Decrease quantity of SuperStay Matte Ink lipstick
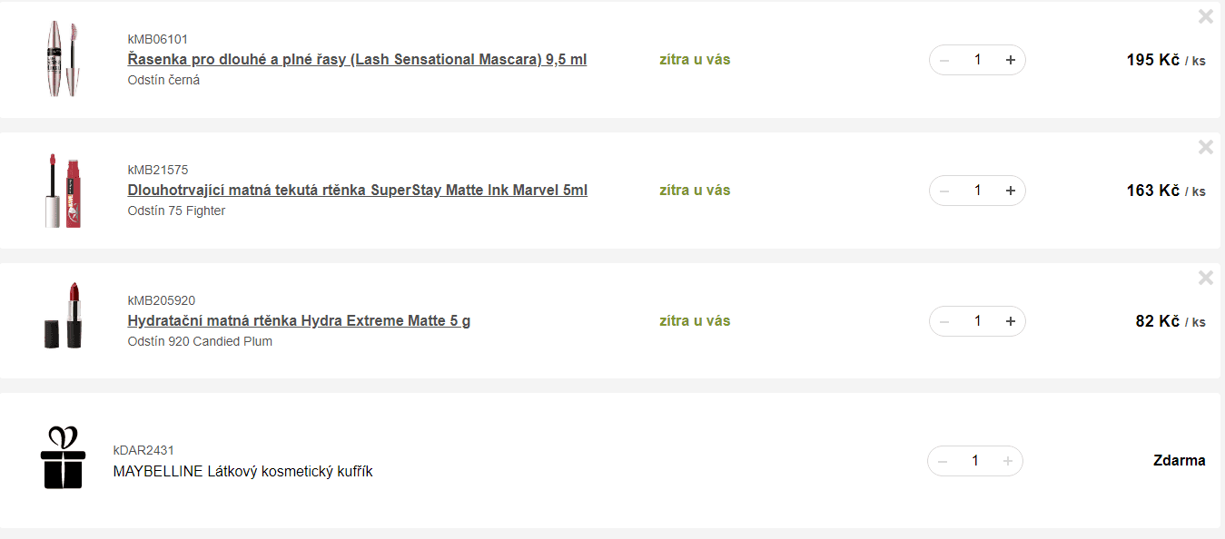The image size is (1225, 539). click(x=944, y=191)
